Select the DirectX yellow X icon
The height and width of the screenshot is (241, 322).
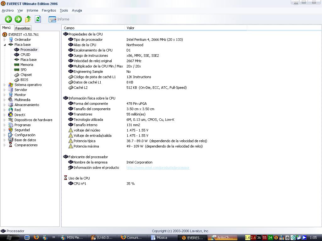tap(11, 115)
